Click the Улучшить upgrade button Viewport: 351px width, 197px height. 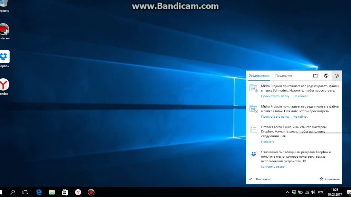(330, 179)
